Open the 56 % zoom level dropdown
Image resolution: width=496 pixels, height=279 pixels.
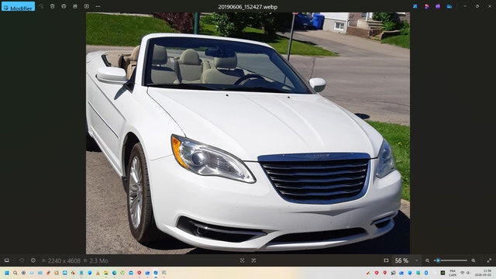(x=407, y=260)
